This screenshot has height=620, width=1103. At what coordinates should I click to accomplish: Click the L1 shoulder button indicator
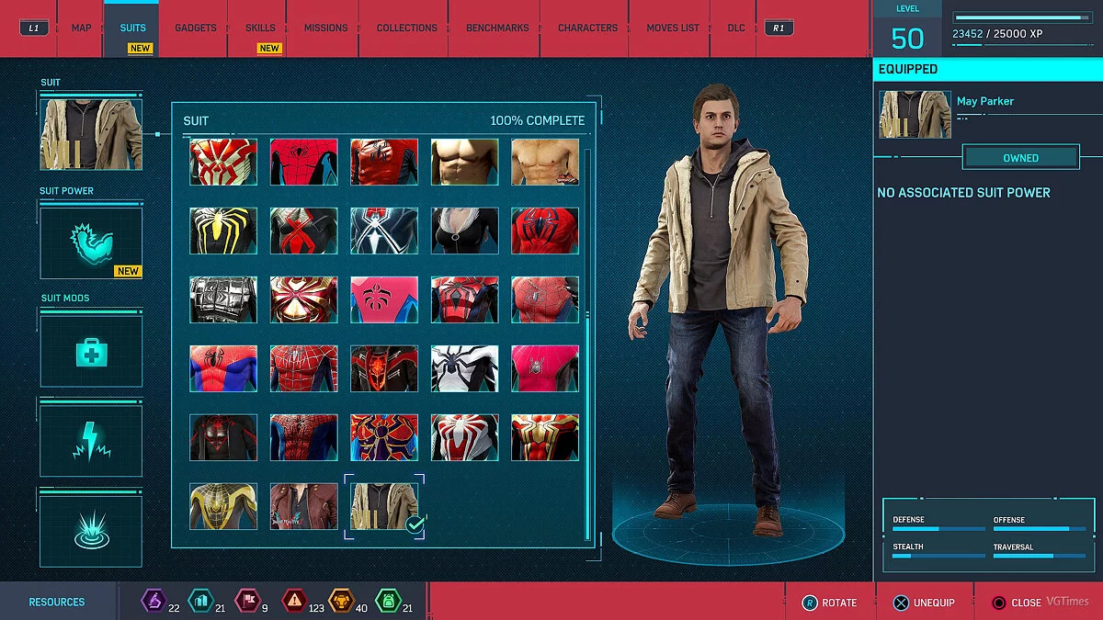click(x=34, y=28)
